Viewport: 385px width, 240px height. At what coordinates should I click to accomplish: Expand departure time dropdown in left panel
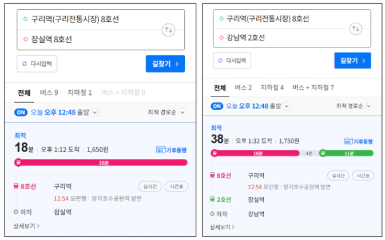pyautogui.click(x=95, y=113)
